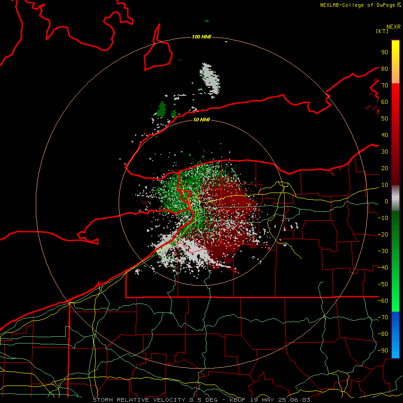Viewport: 403px width, 403px height.
Task: Click the "KBUF" station ID in the bottom caption
Action: [238, 400]
